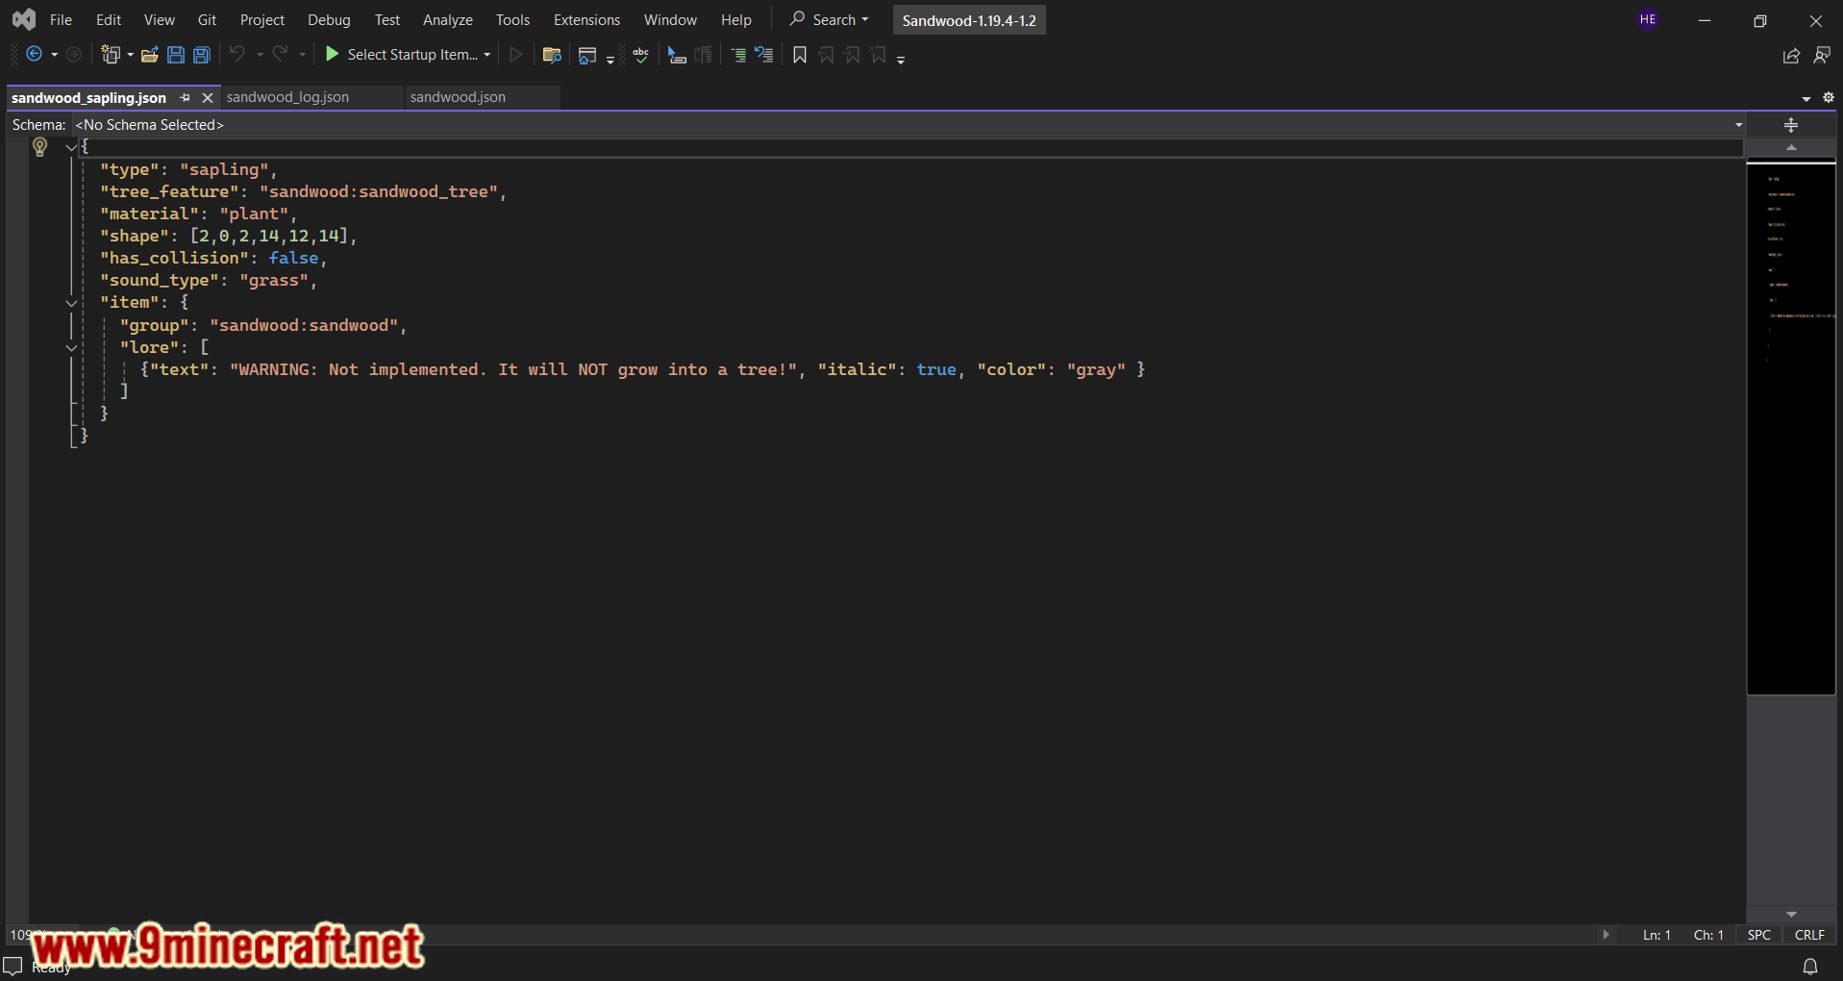This screenshot has height=981, width=1843.
Task: Click the Save file icon
Action: click(x=176, y=55)
